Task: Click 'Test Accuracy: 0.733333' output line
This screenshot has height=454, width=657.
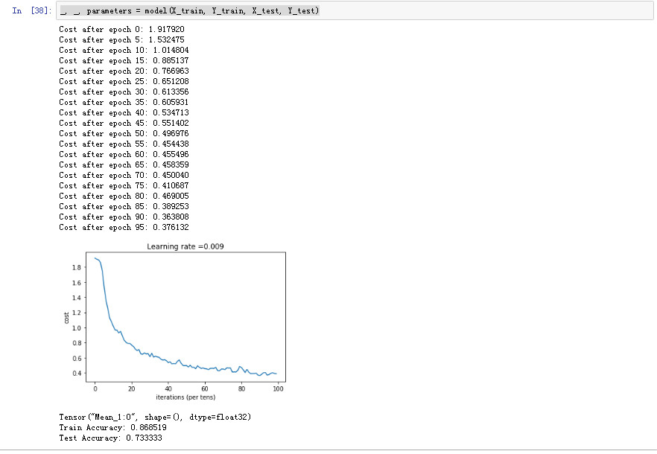Action: pos(110,438)
